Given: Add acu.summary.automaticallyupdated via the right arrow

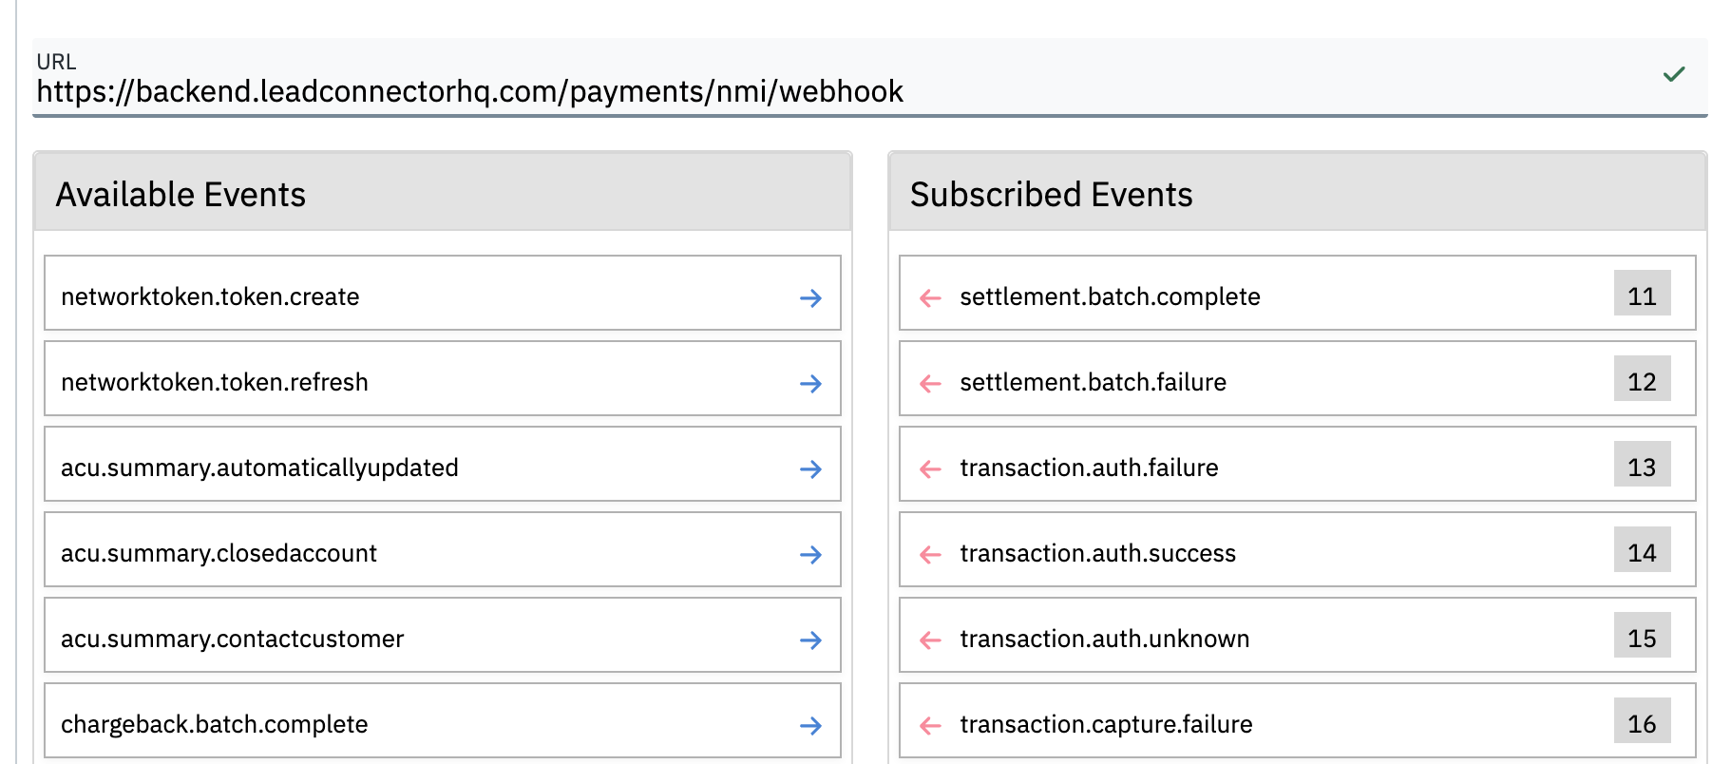Looking at the screenshot, I should [x=810, y=469].
